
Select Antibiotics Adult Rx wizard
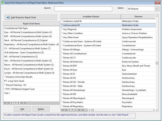click(x=108, y=21)
